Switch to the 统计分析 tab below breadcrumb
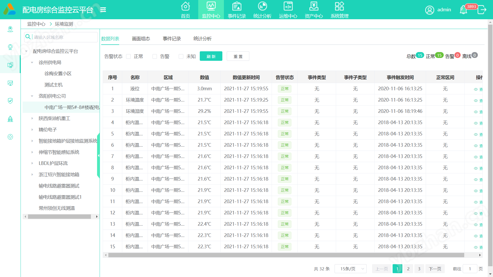This screenshot has width=493, height=277. point(202,39)
